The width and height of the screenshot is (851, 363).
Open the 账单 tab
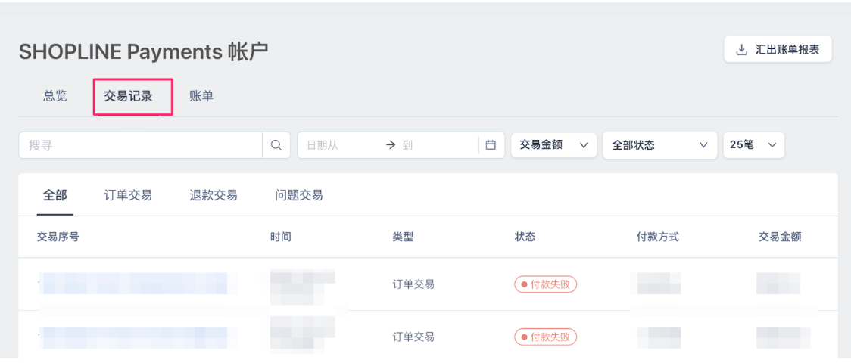click(201, 97)
